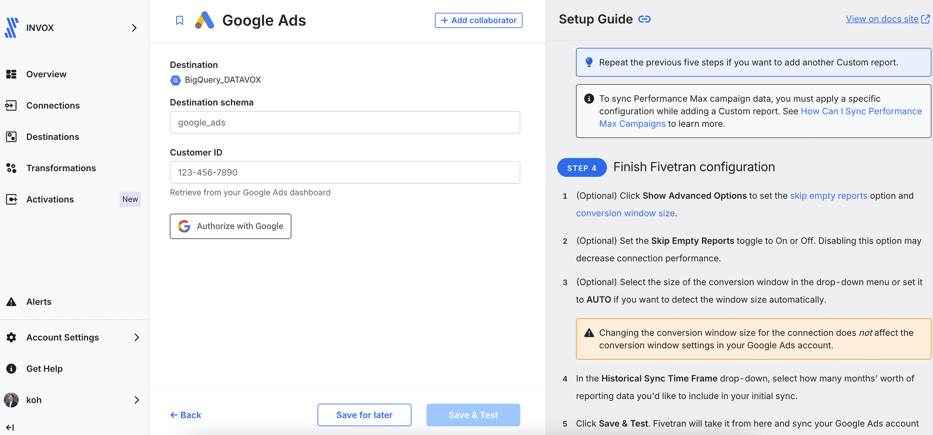Focus the Customer ID input field
The image size is (933, 435).
[345, 172]
